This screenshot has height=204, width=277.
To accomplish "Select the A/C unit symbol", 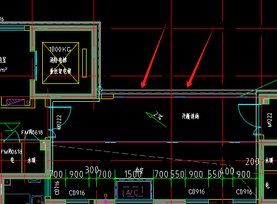I will [133, 192].
